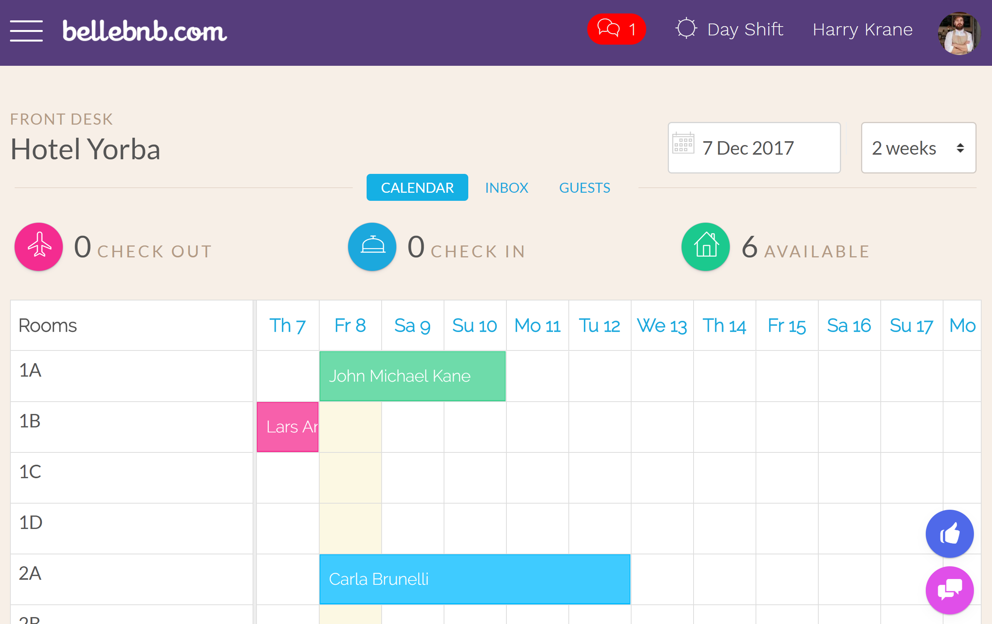Toggle the notification badge count indicator

click(x=617, y=29)
